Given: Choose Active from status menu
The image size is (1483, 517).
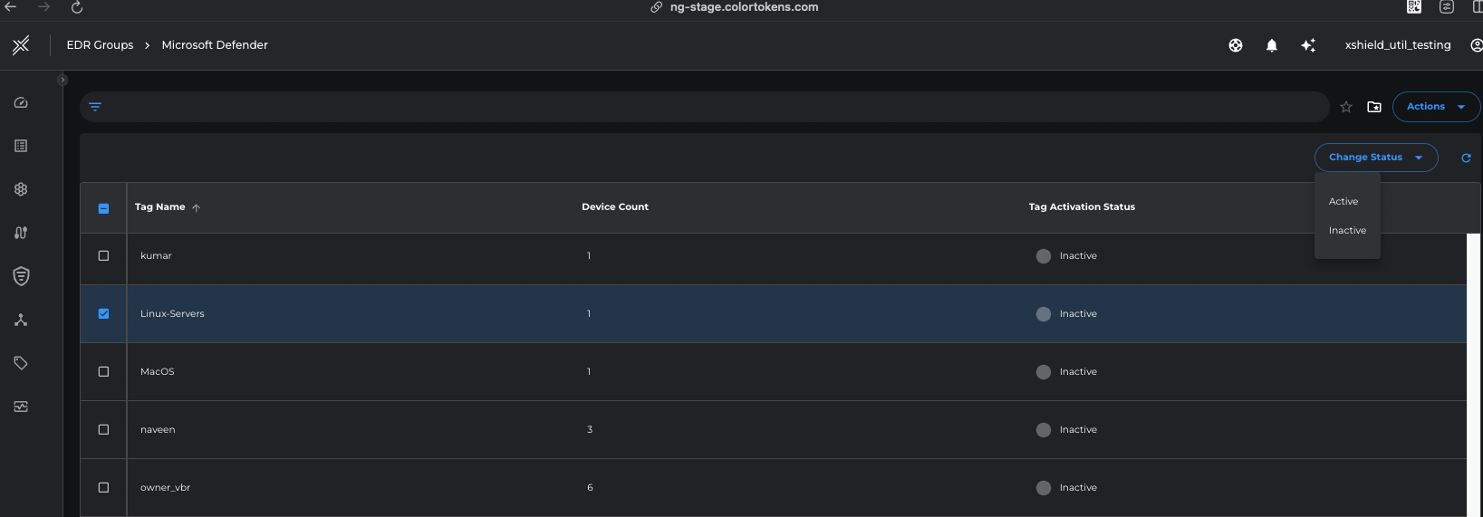Looking at the screenshot, I should (1343, 202).
